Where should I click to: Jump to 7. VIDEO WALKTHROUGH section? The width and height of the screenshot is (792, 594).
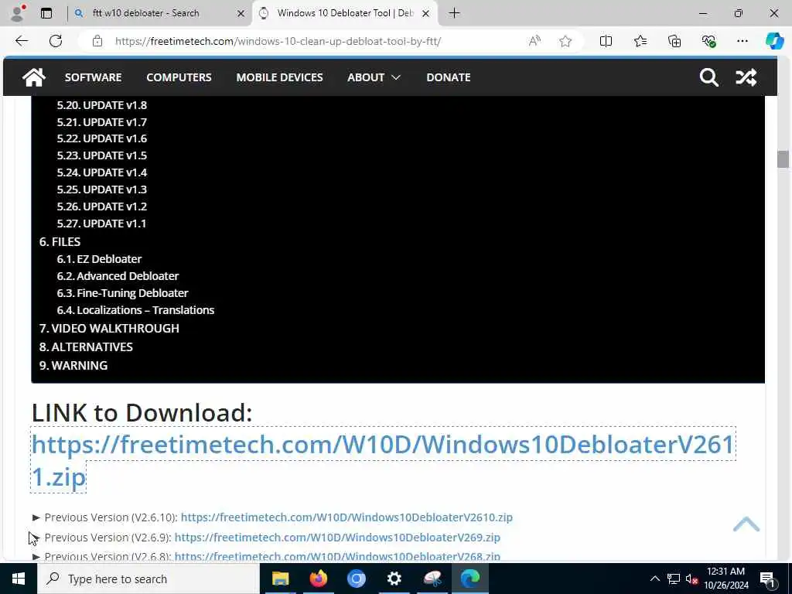[109, 328]
